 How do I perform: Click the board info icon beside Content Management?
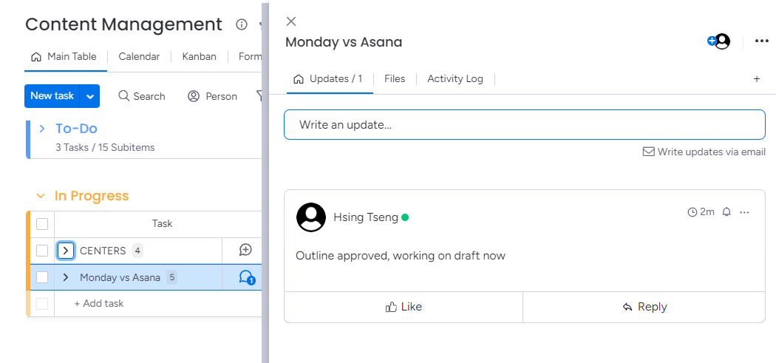242,24
